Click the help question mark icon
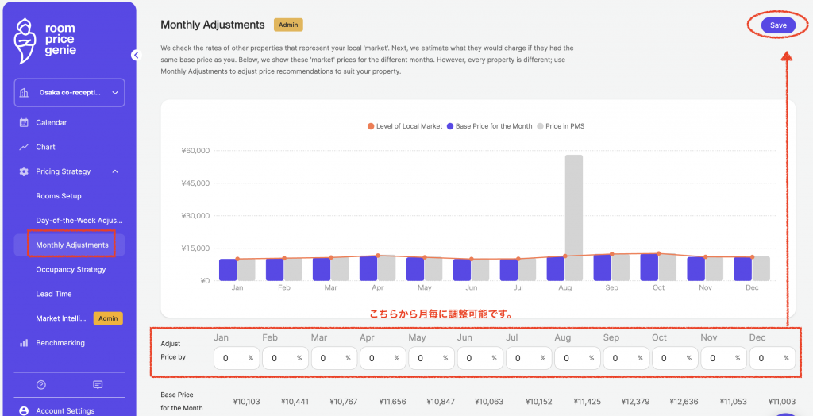The width and height of the screenshot is (813, 416). coord(41,385)
